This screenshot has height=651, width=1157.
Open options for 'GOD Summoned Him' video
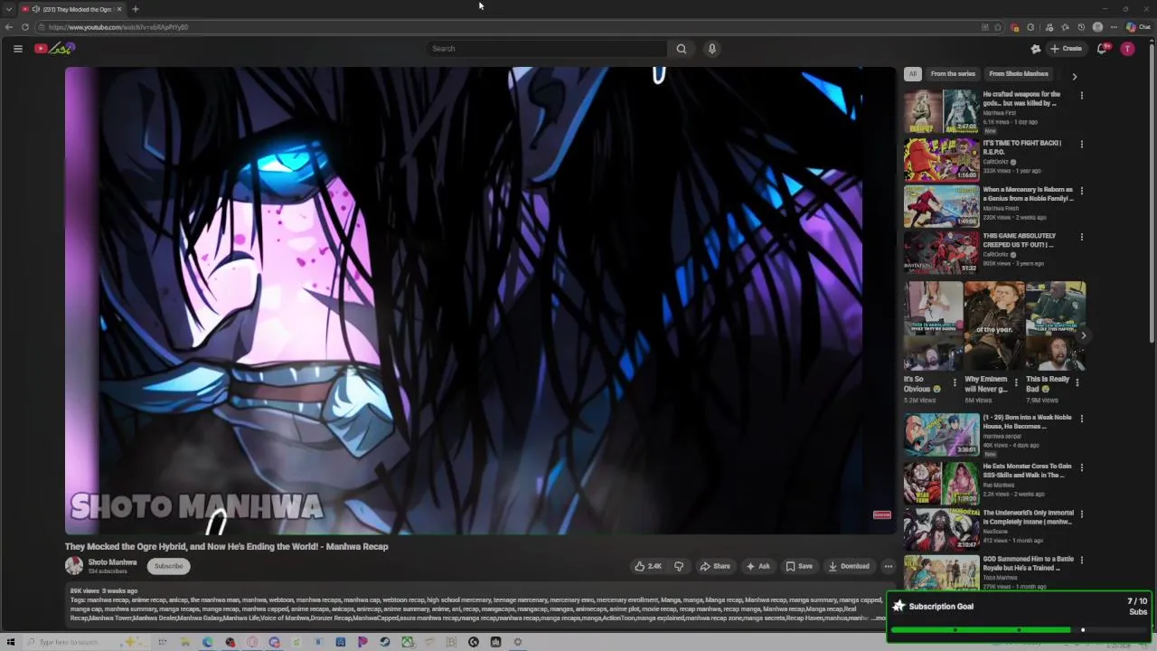(1081, 561)
